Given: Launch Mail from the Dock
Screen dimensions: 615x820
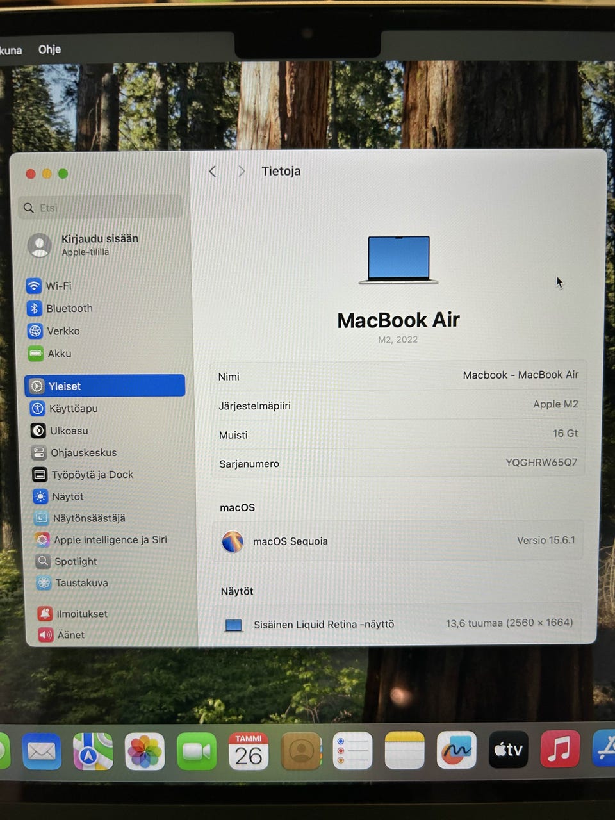Looking at the screenshot, I should tap(42, 751).
